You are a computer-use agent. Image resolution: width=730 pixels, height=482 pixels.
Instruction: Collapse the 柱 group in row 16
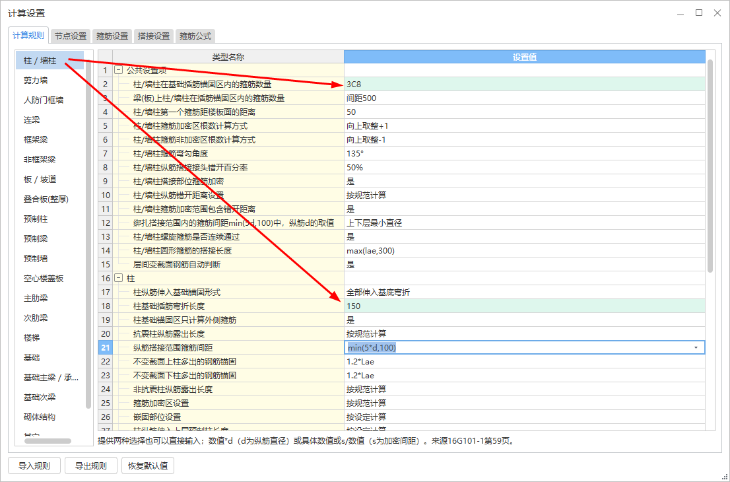click(x=119, y=278)
